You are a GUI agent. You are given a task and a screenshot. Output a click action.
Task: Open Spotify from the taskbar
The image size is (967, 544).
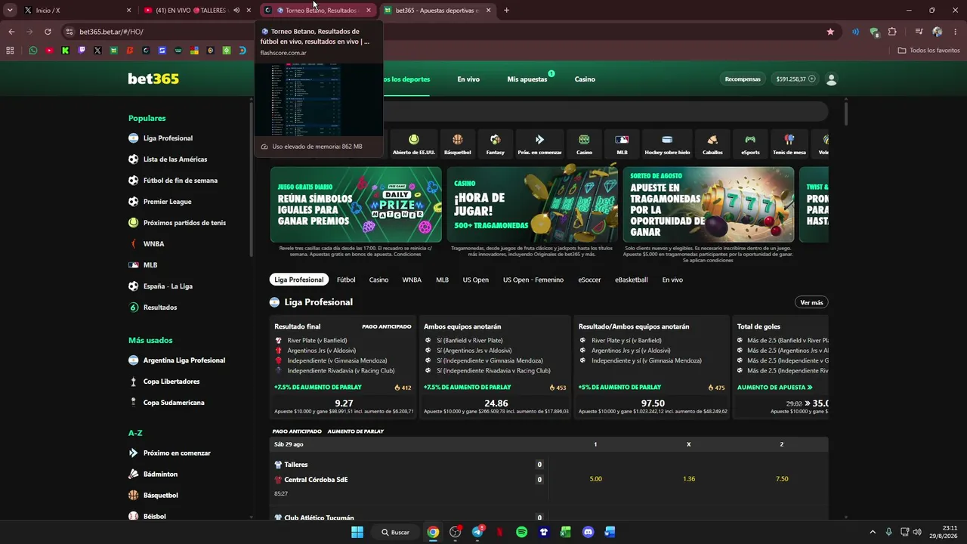coord(521,532)
